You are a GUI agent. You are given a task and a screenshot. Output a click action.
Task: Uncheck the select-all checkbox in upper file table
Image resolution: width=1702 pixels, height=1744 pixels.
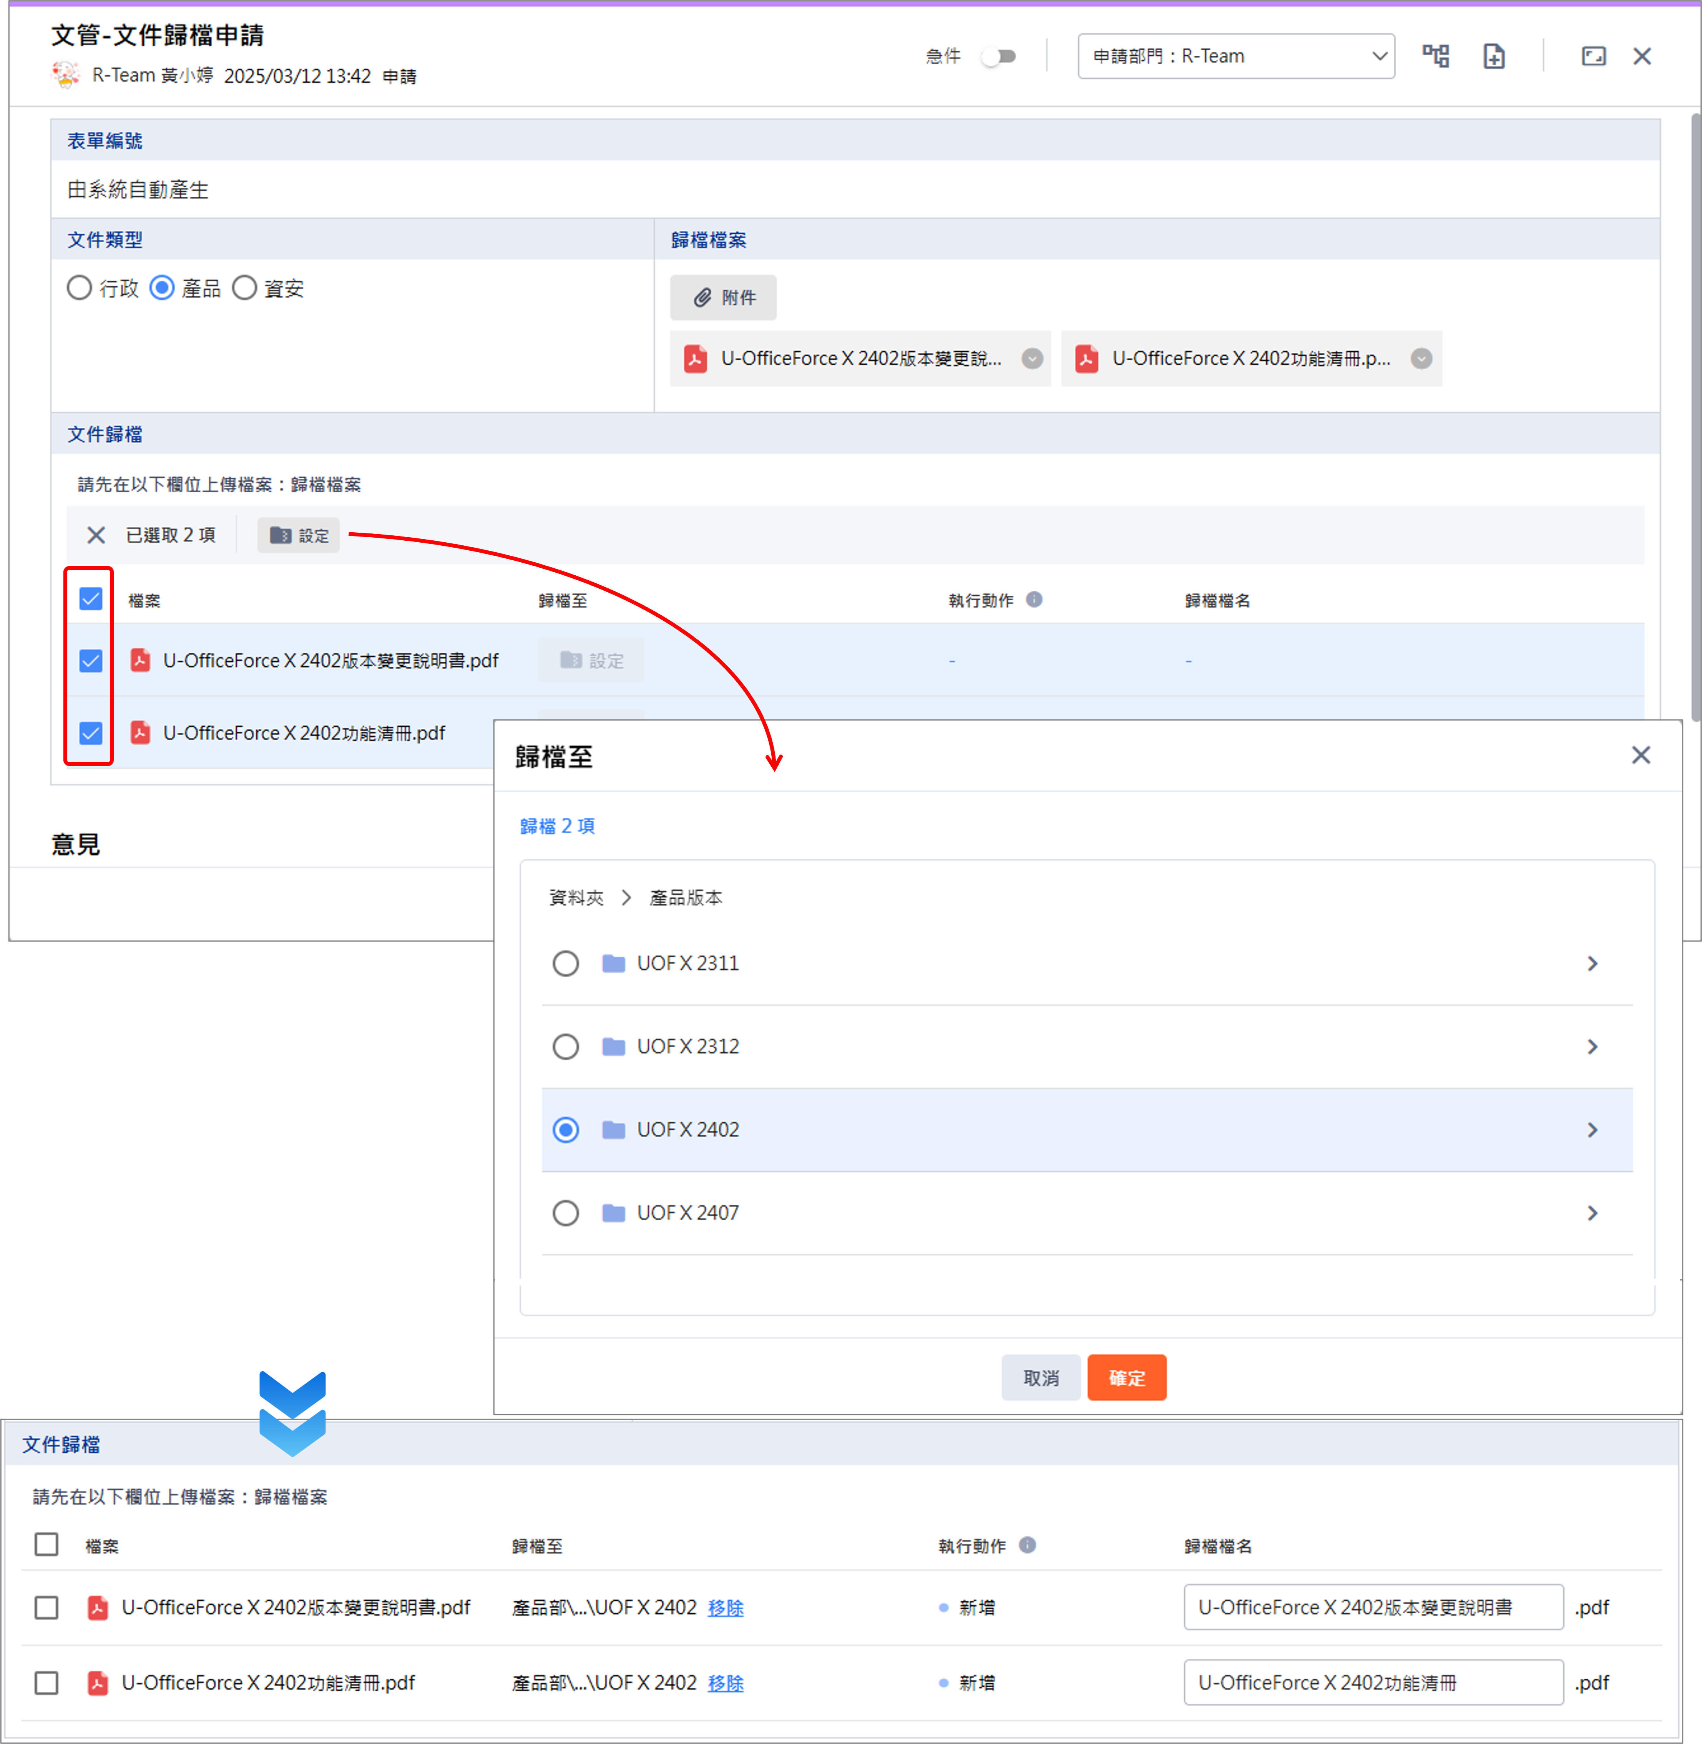click(x=90, y=598)
